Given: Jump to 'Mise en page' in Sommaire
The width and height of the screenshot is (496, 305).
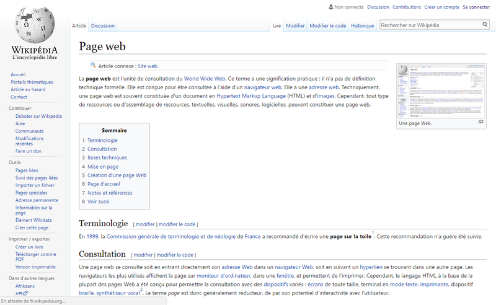Looking at the screenshot, I should pyautogui.click(x=103, y=167).
